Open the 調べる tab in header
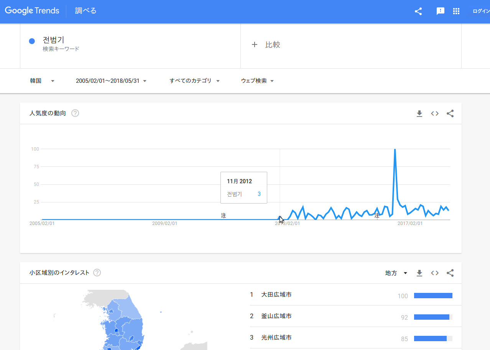The width and height of the screenshot is (490, 350). click(86, 11)
